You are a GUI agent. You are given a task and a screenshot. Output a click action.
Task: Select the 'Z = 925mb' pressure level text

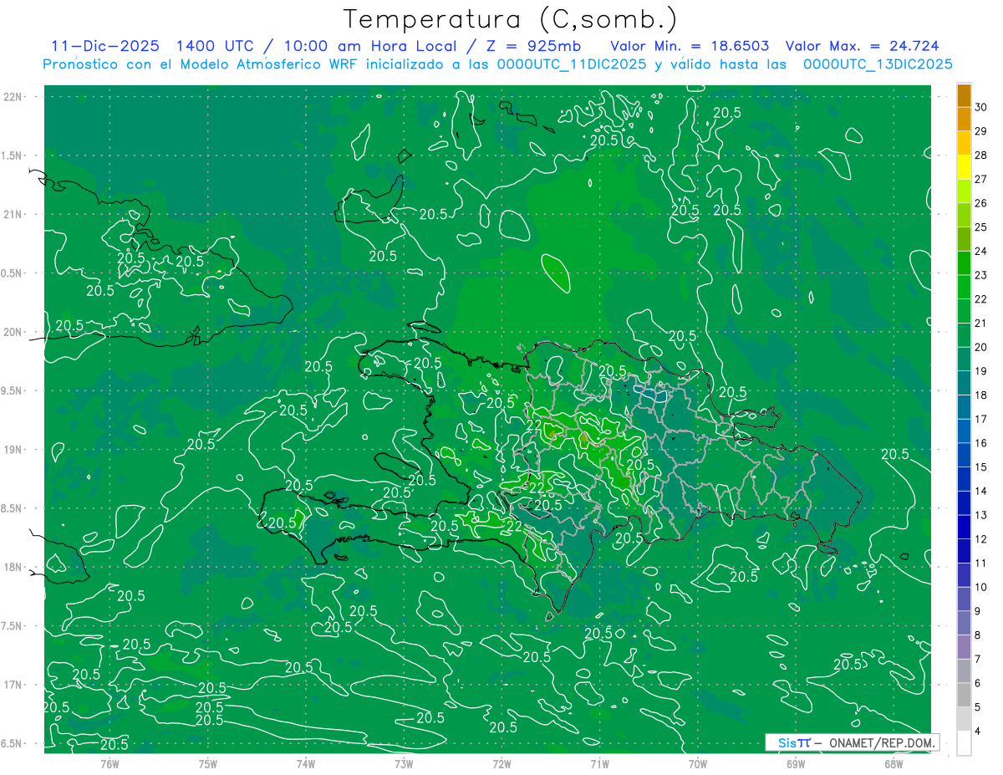[534, 47]
